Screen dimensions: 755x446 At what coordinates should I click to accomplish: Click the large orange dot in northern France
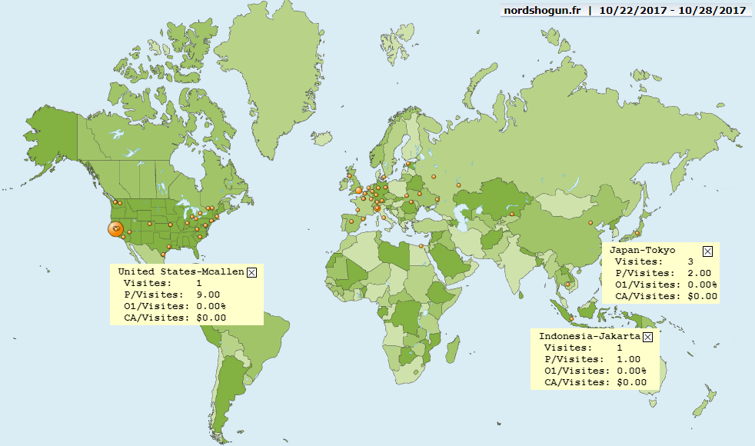(359, 190)
